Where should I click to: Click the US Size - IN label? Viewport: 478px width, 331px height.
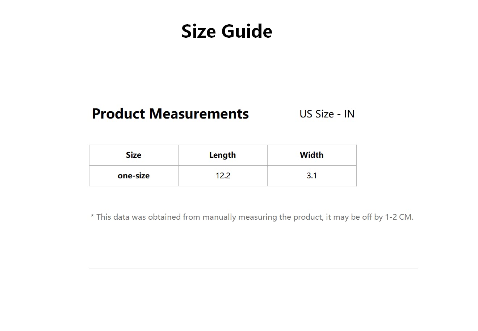(x=327, y=114)
